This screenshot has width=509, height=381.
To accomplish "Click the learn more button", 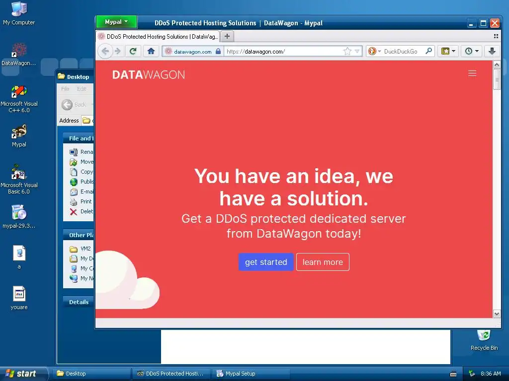I will pyautogui.click(x=323, y=262).
